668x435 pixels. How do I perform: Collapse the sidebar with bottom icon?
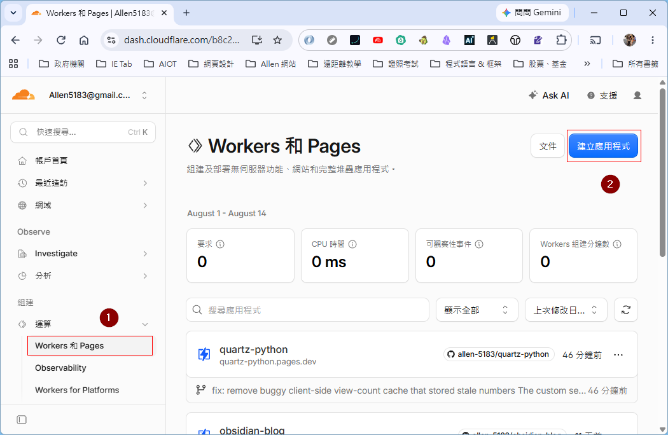(22, 420)
